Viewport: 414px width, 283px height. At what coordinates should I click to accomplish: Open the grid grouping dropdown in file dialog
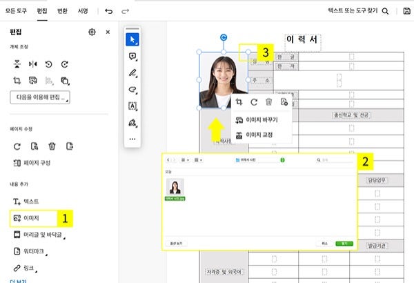click(198, 160)
